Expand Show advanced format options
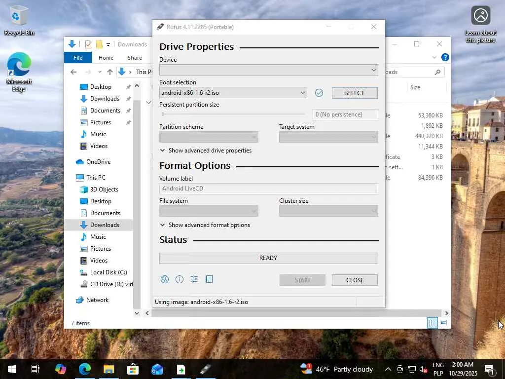This screenshot has height=379, width=505. pyautogui.click(x=205, y=225)
